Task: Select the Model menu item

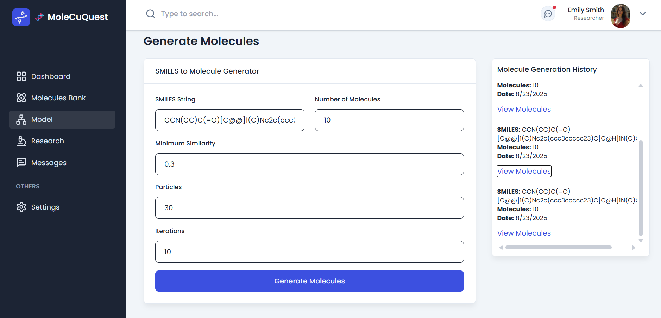Action: (62, 119)
